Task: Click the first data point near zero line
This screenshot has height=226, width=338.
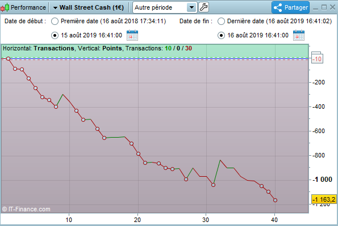Action: [x=8, y=58]
